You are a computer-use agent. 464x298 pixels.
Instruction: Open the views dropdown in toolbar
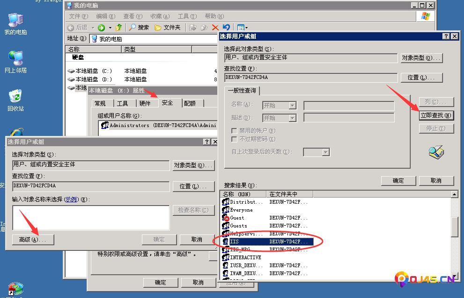tap(243, 28)
